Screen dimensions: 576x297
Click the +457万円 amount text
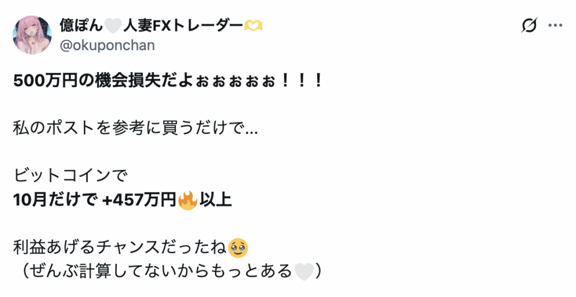(x=140, y=200)
